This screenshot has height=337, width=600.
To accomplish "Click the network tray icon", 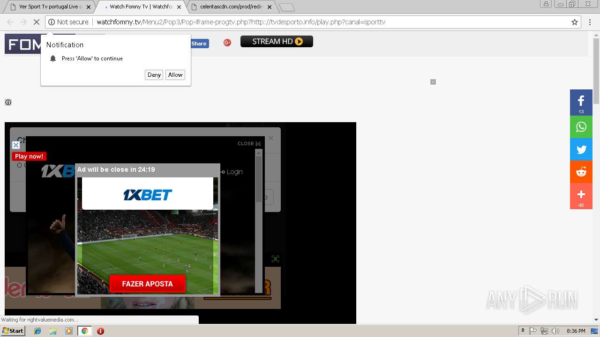I will click(544, 331).
